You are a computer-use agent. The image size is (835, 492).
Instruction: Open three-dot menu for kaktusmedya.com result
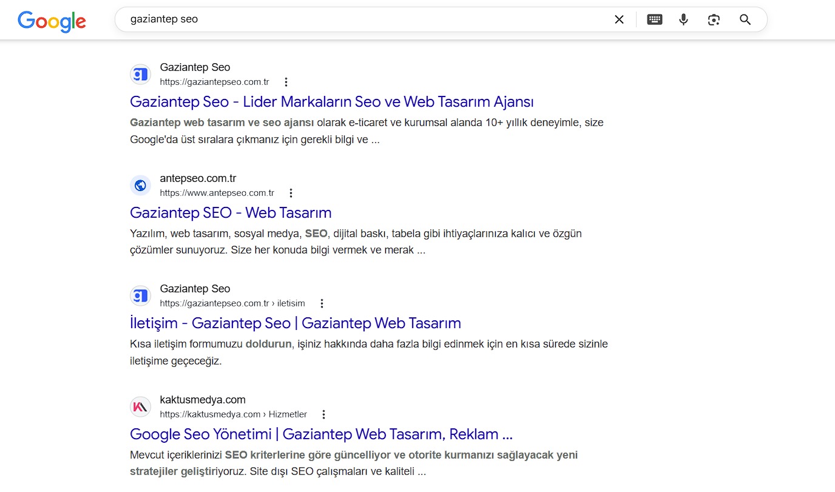pyautogui.click(x=324, y=414)
